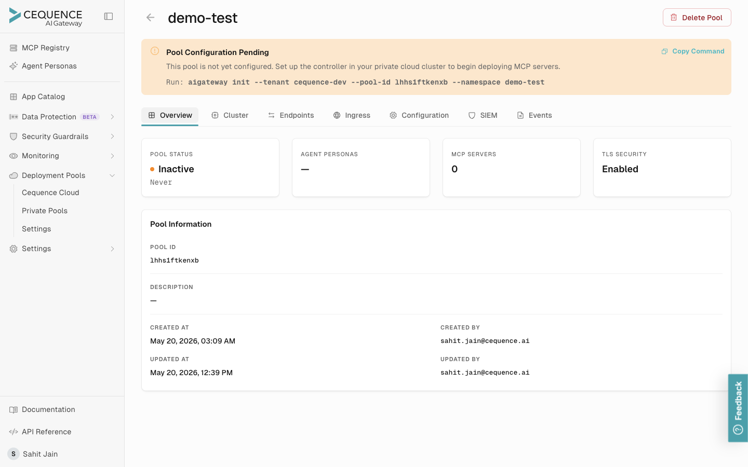Click the Events tab document icon

point(520,115)
